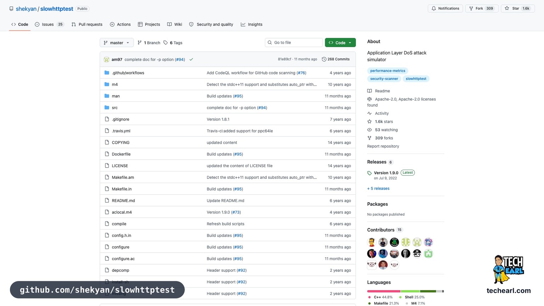Viewport: 544px width, 306px height.
Task: Open the m4 folder
Action: (x=115, y=85)
